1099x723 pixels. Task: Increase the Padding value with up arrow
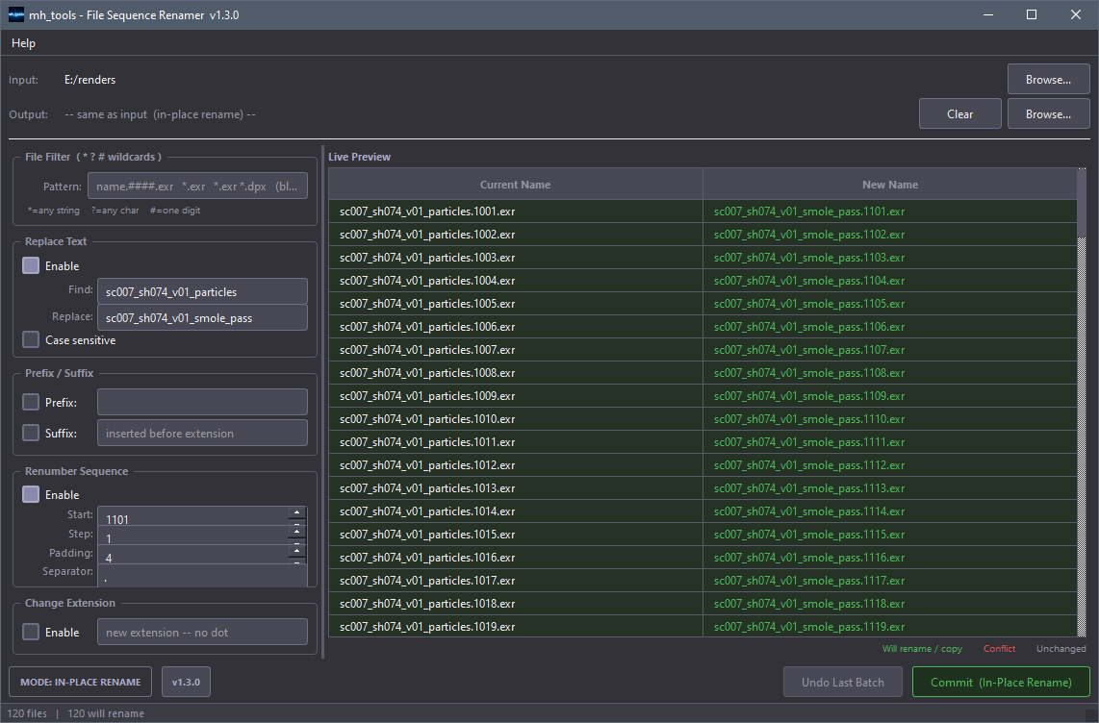(297, 551)
